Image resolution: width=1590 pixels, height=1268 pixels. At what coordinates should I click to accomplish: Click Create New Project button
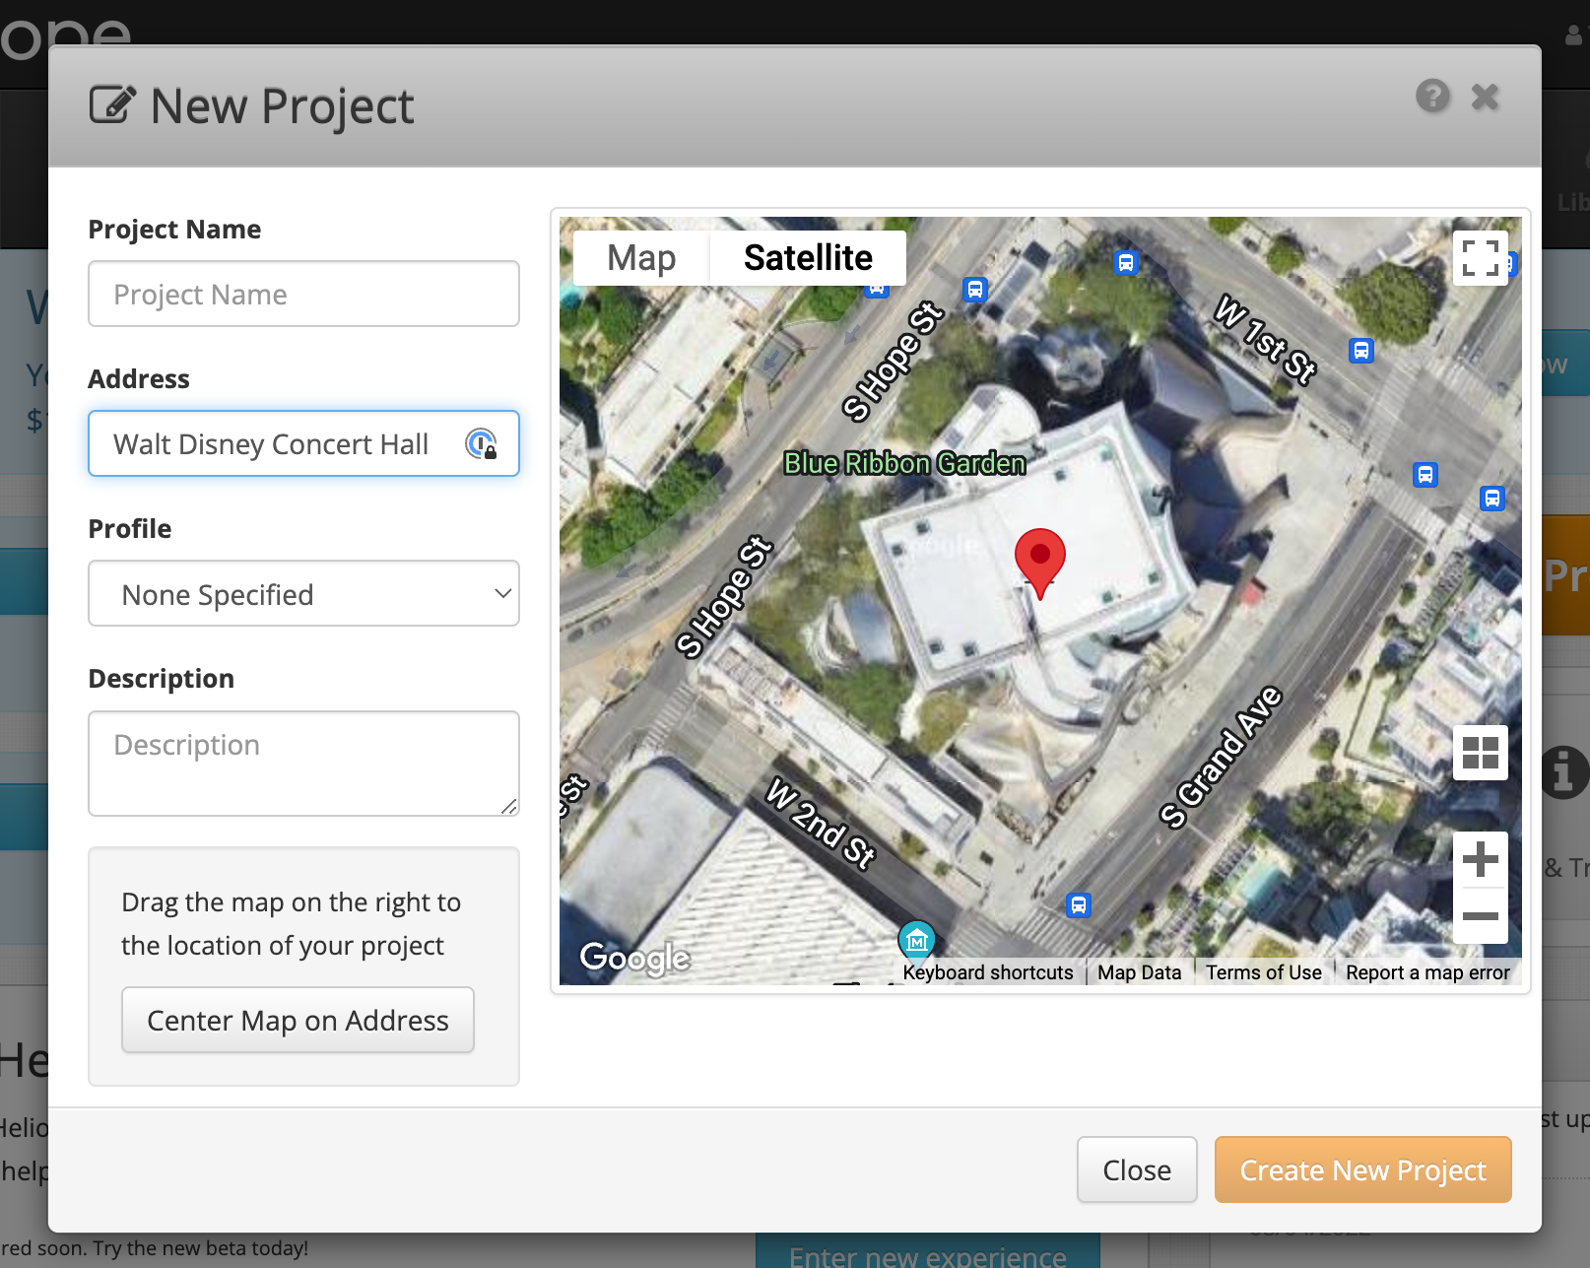point(1361,1169)
